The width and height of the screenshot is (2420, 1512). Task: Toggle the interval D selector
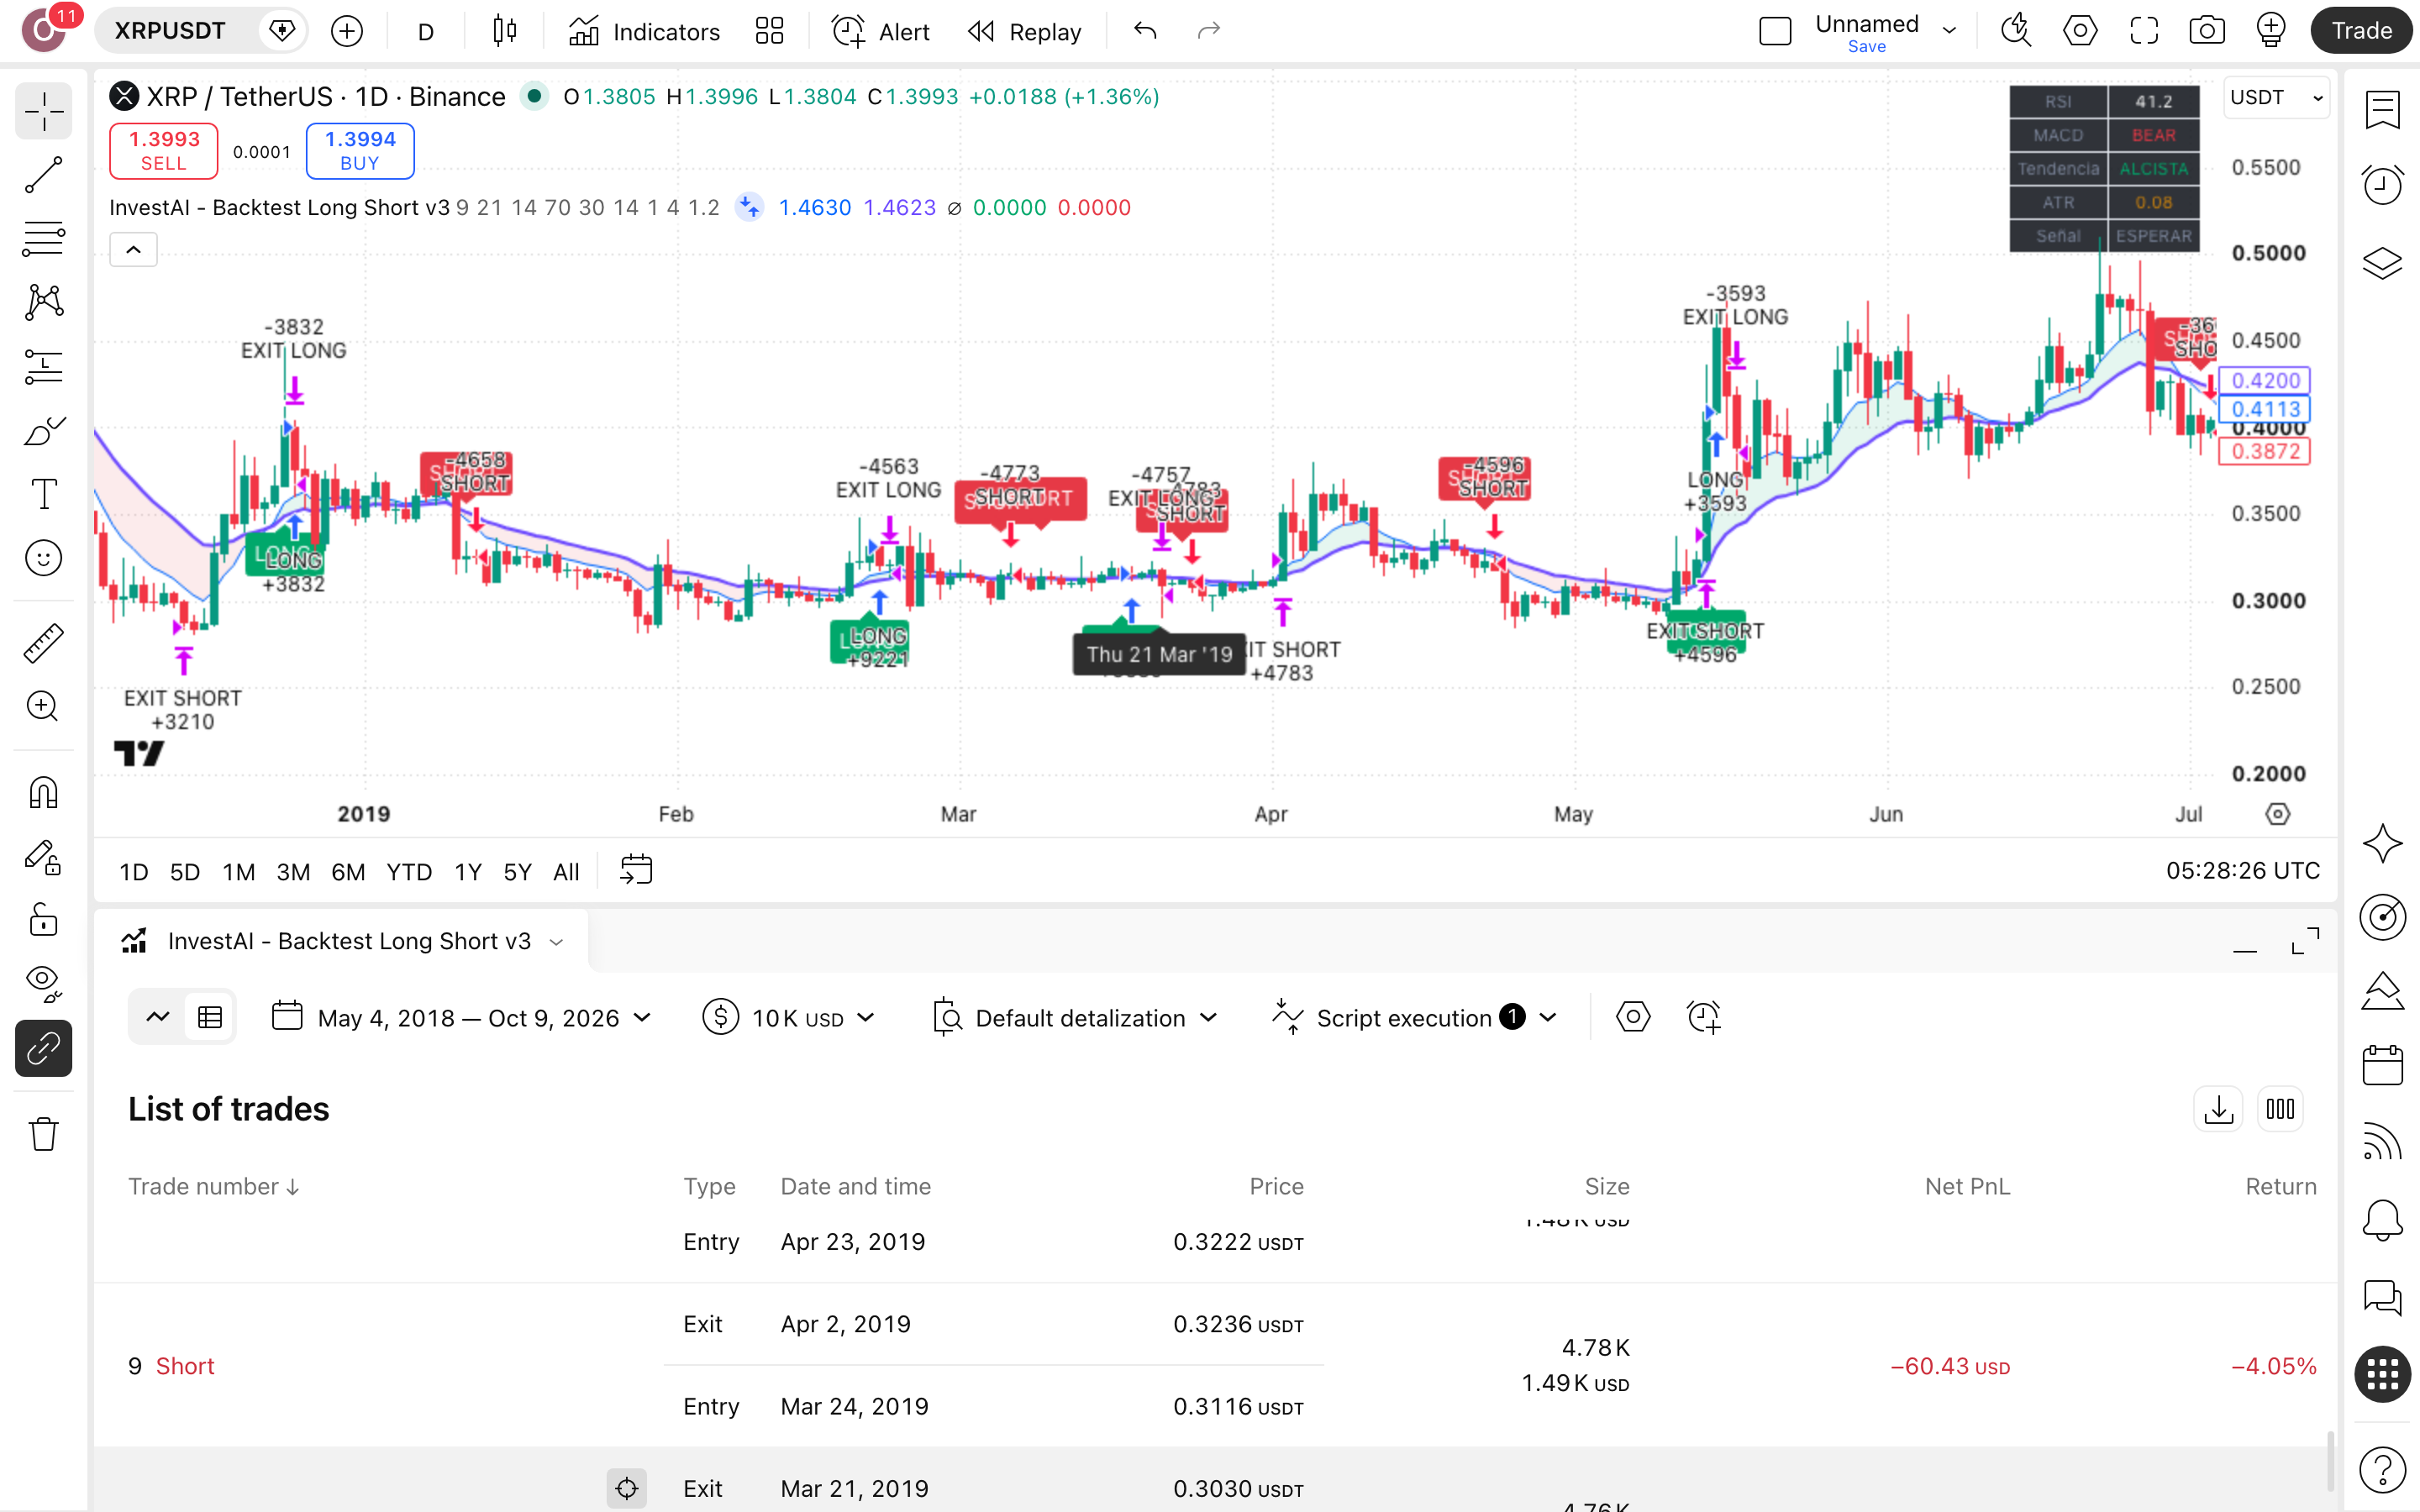(426, 31)
